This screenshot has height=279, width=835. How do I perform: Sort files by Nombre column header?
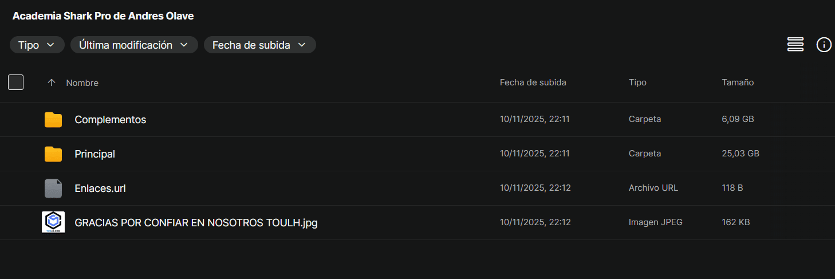click(x=82, y=83)
